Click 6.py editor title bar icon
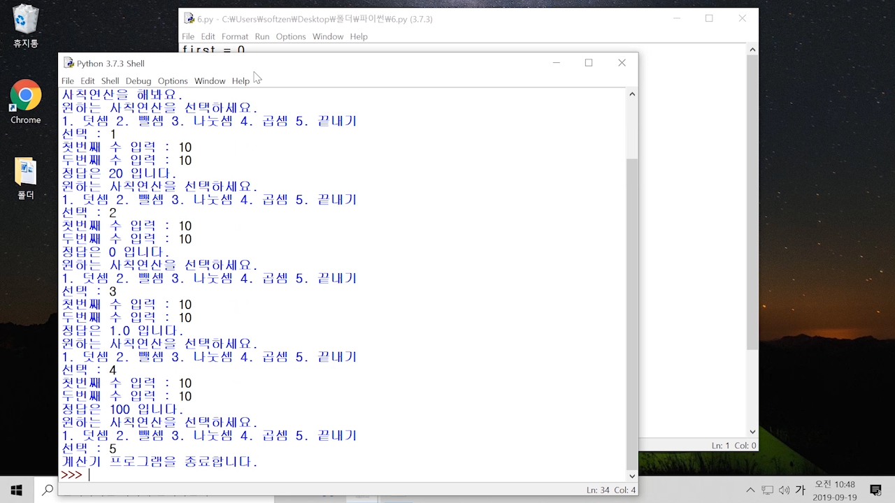Screen dimensions: 895x503 click(x=189, y=19)
